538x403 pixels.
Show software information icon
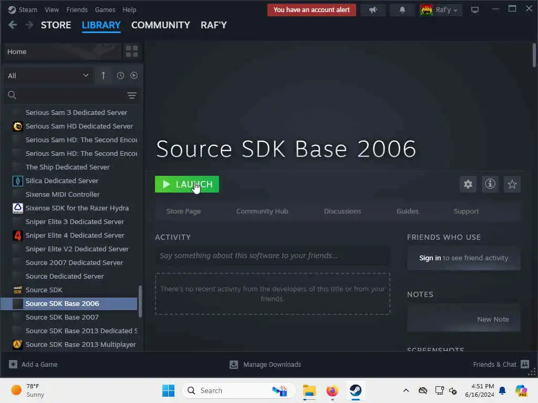(490, 184)
